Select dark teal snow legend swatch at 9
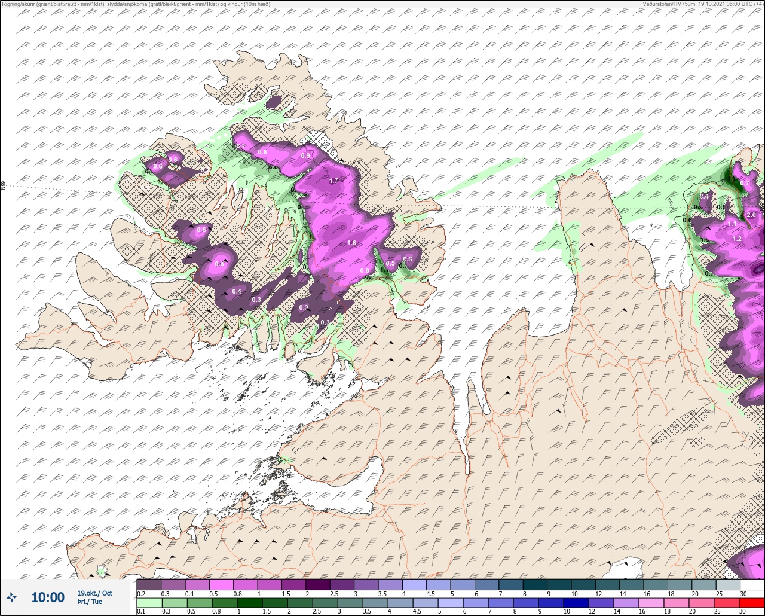Viewport: 765px width, 616px height. (x=559, y=584)
